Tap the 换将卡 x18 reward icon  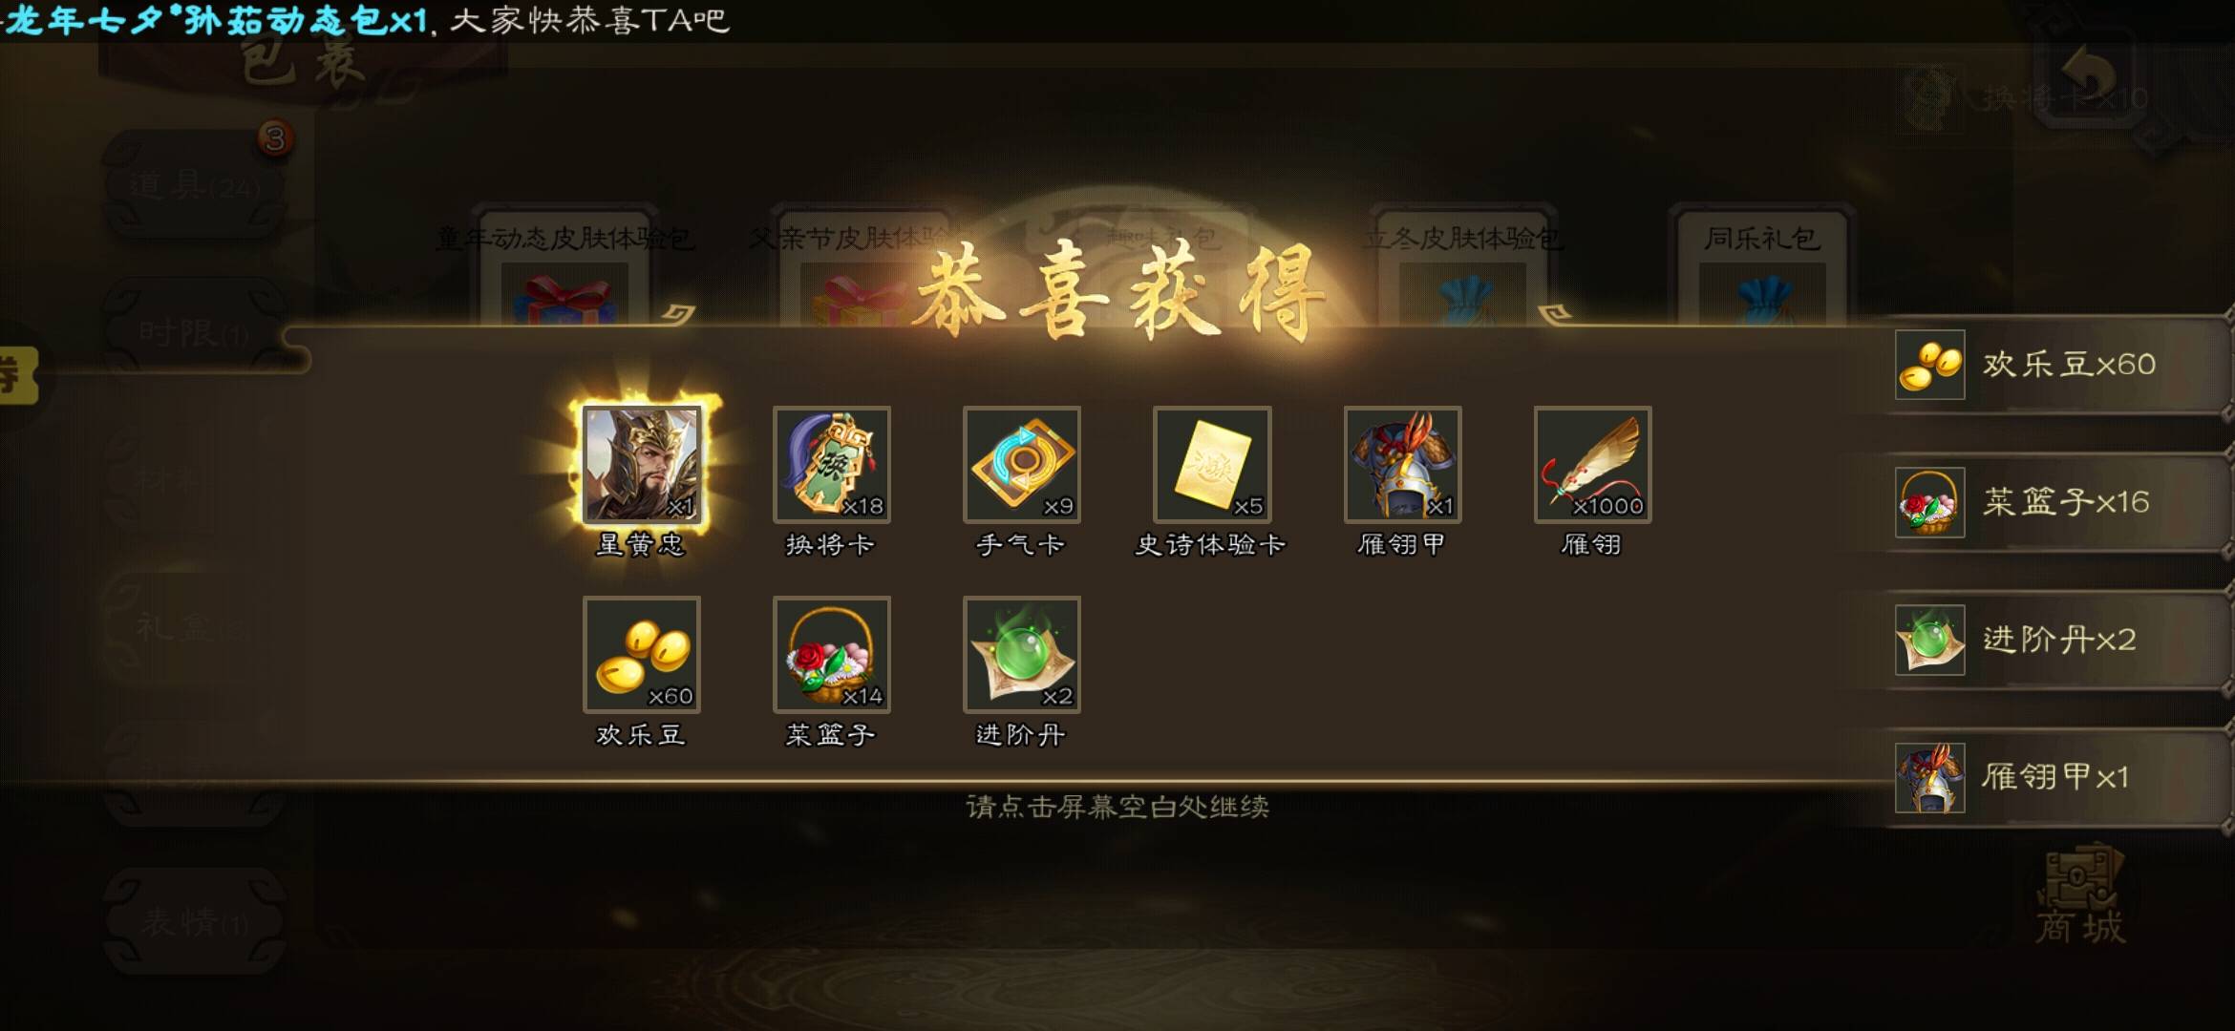pos(831,465)
